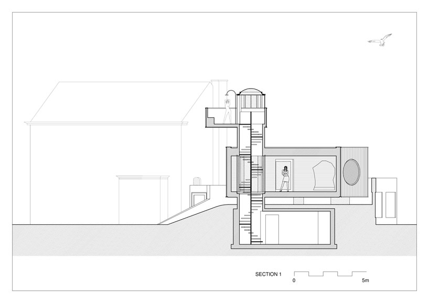Click the oval window on the facade
Screen dimensions: 429x303
click(x=351, y=172)
